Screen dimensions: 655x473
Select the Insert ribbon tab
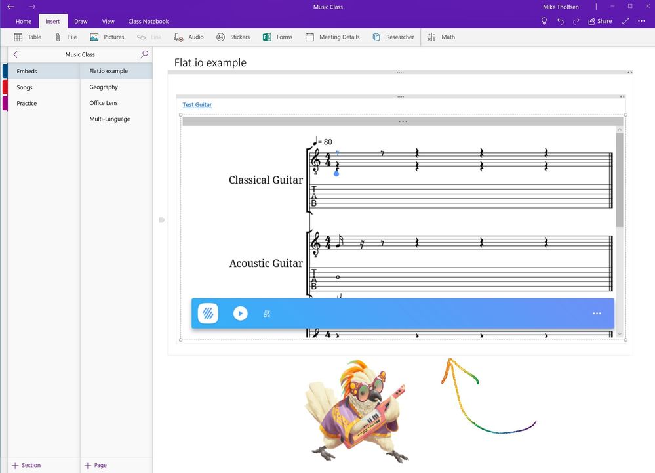click(52, 21)
